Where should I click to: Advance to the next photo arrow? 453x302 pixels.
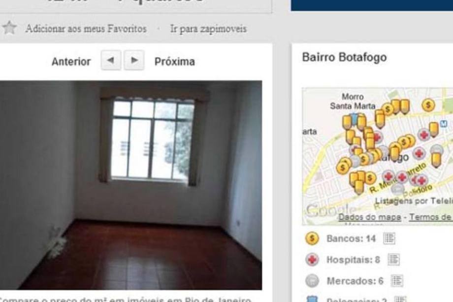pos(134,60)
